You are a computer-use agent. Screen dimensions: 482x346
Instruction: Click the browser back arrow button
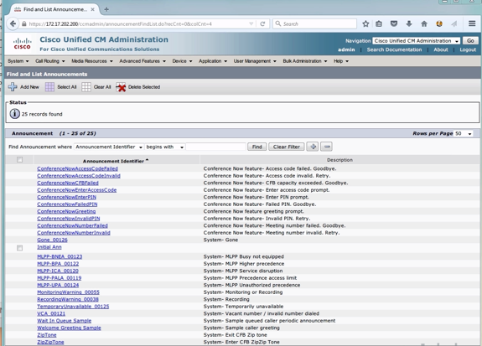tap(13, 23)
